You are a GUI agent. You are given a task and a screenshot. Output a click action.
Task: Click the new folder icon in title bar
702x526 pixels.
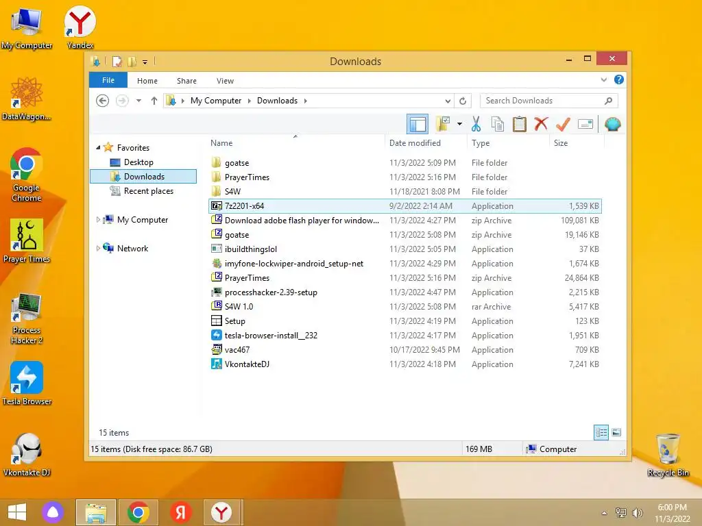[x=132, y=61]
